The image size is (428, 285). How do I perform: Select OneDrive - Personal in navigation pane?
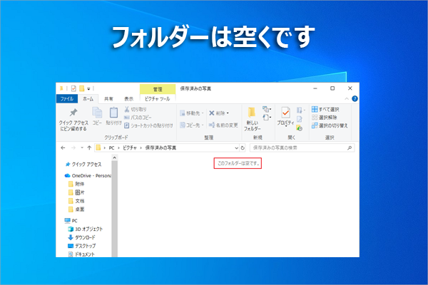pos(88,176)
